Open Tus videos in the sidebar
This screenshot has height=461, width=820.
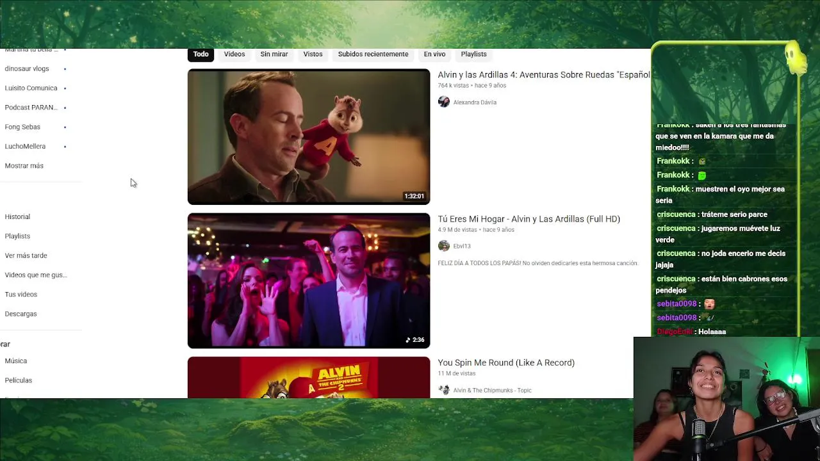pyautogui.click(x=21, y=295)
